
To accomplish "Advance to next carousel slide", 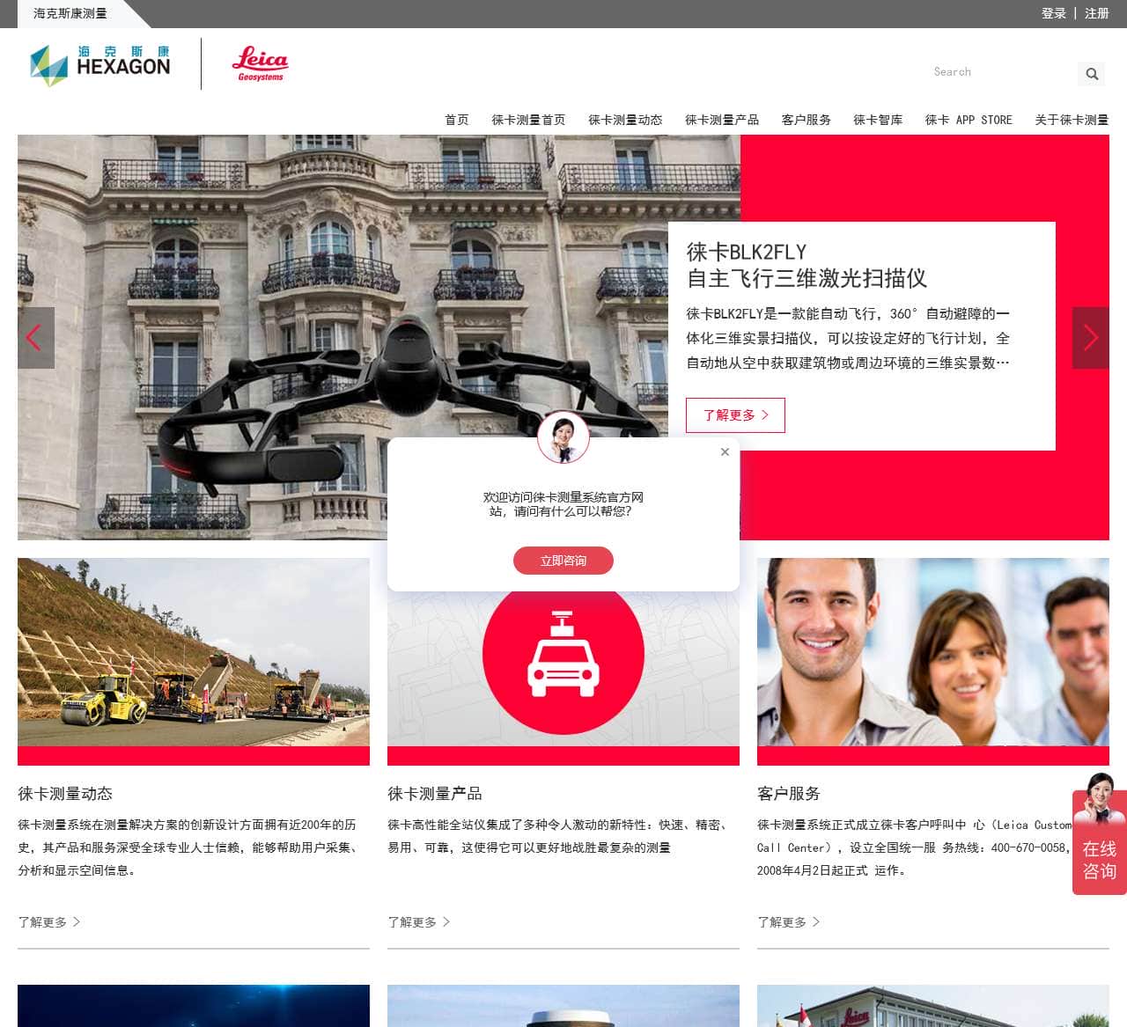I will pyautogui.click(x=1090, y=338).
